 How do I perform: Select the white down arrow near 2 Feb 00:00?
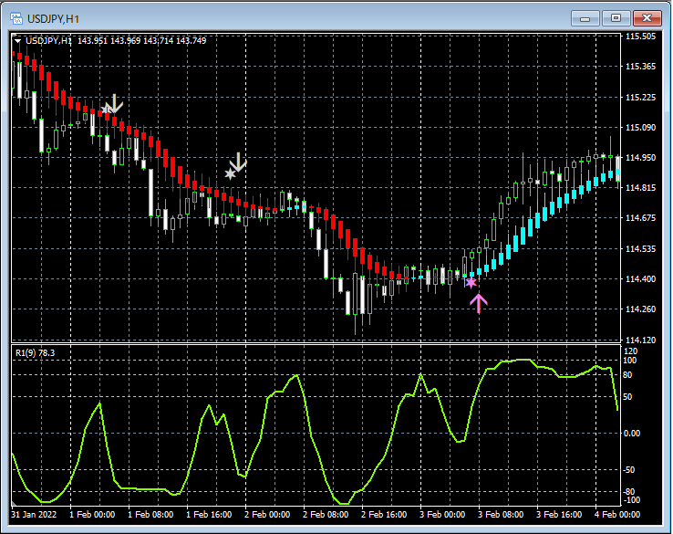point(238,162)
